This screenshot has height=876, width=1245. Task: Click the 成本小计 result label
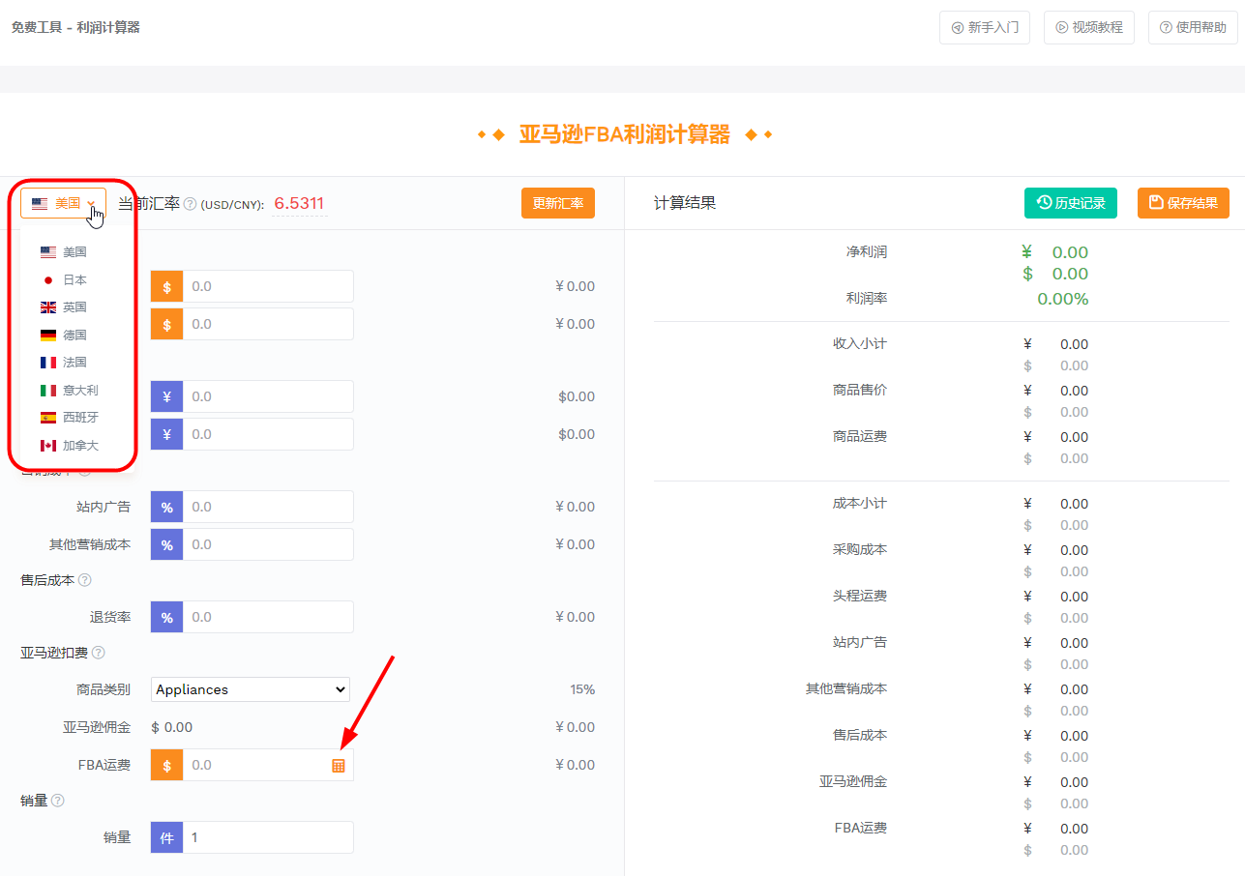coord(860,503)
